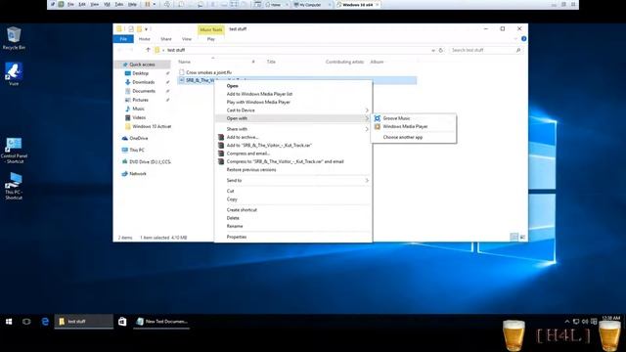The height and width of the screenshot is (352, 626).
Task: Open the address bar history dropdown
Action: [x=433, y=50]
